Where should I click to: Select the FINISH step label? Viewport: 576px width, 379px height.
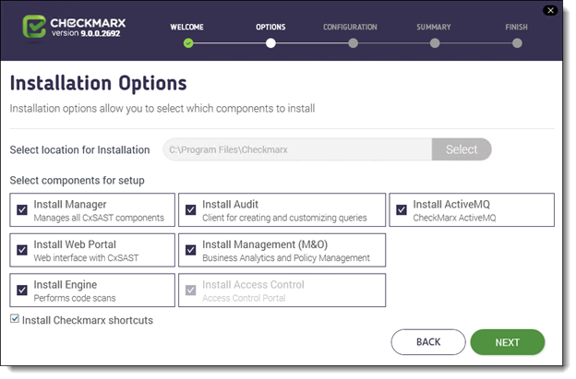[516, 27]
